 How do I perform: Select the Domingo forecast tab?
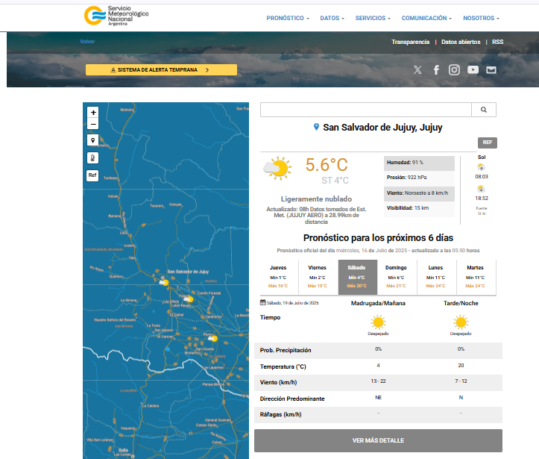point(396,277)
